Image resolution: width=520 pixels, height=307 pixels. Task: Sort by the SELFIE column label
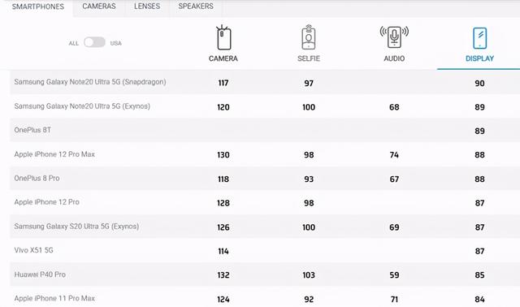(x=309, y=58)
